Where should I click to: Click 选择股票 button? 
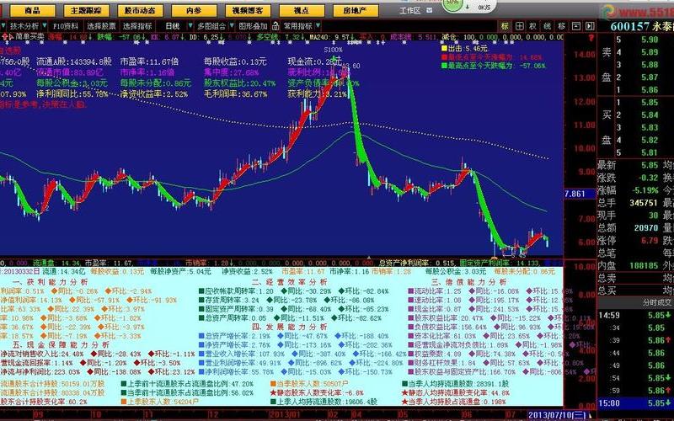pyautogui.click(x=101, y=26)
